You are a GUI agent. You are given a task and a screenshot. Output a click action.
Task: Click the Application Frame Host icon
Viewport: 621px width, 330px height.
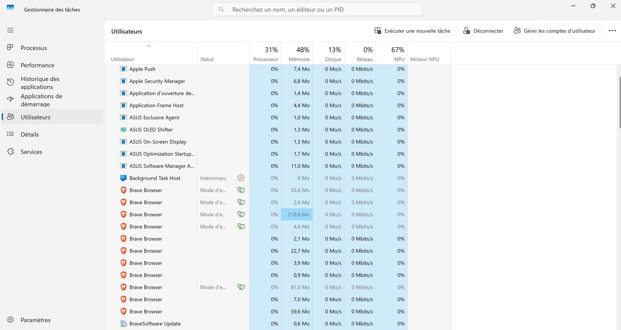tap(123, 105)
